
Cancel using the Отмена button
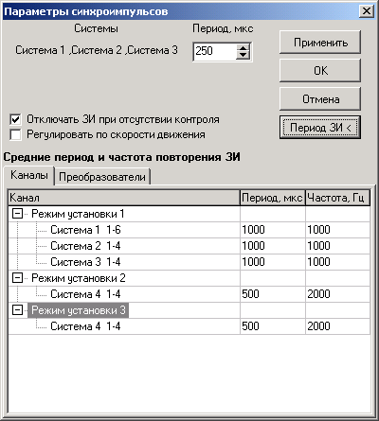click(320, 99)
